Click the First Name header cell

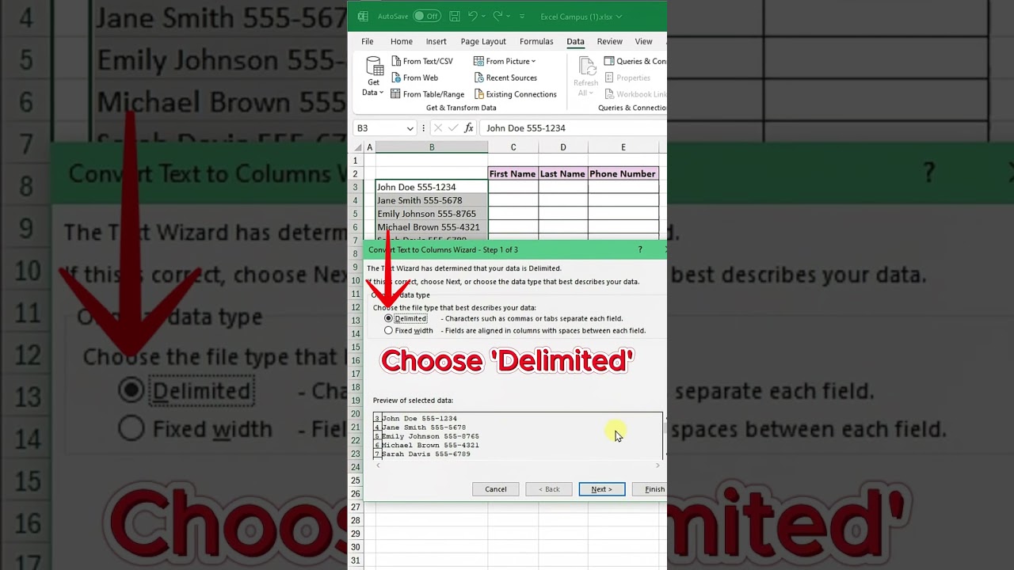tap(513, 173)
